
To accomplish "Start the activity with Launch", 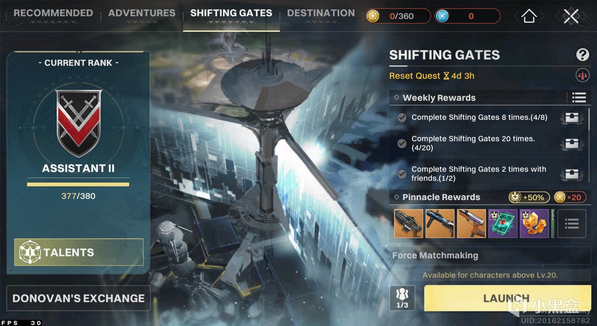I will [x=507, y=298].
